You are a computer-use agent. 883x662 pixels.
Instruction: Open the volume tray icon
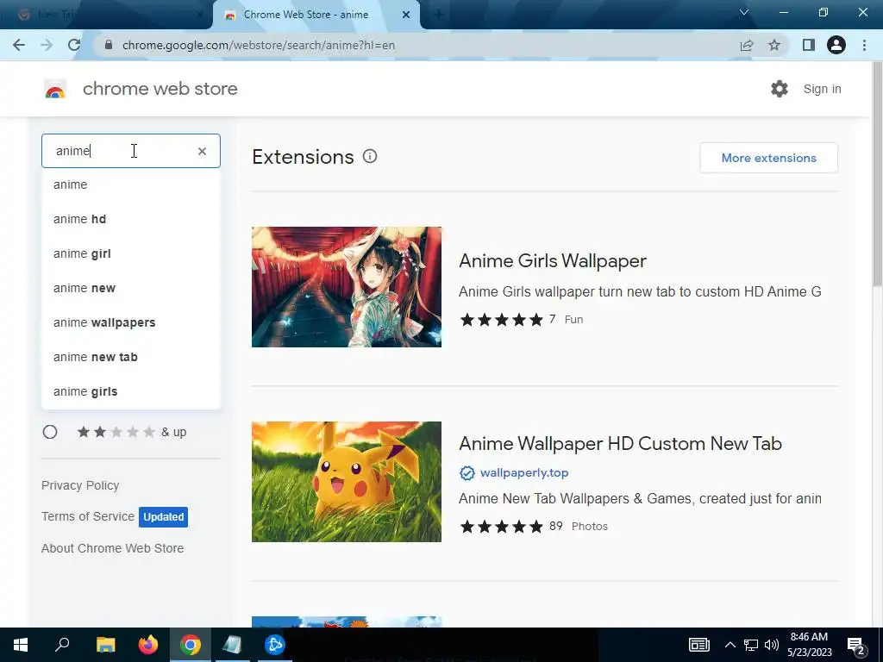772,645
